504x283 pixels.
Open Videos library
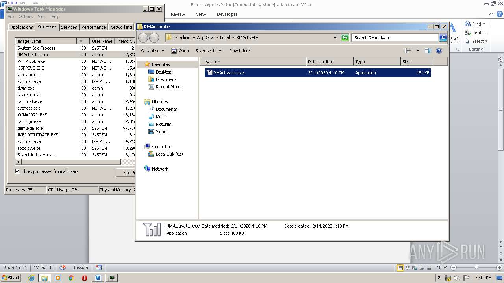click(162, 132)
